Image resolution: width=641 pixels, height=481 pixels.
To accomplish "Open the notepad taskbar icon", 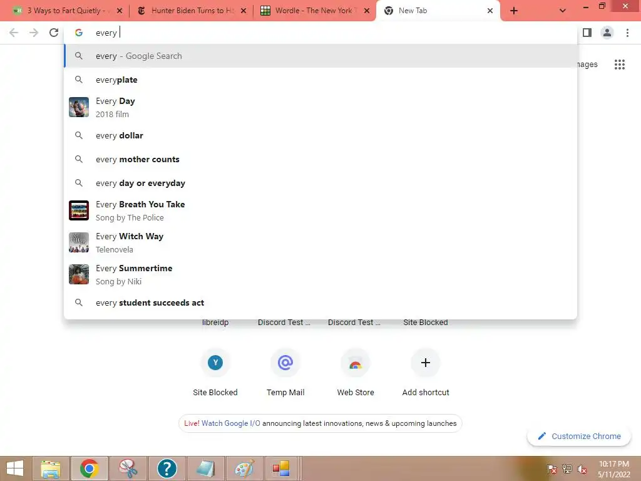I will [205, 468].
